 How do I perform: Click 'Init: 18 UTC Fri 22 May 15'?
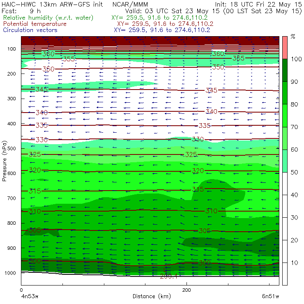[x=258, y=4]
